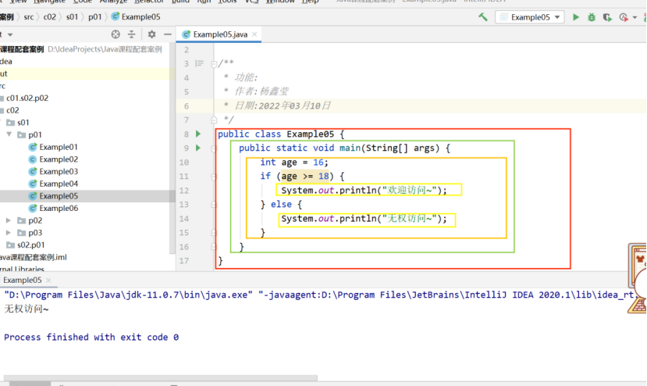Viewport: 647px width, 386px height.
Task: Click the Example05 class icon in breadcrumb
Action: [116, 16]
